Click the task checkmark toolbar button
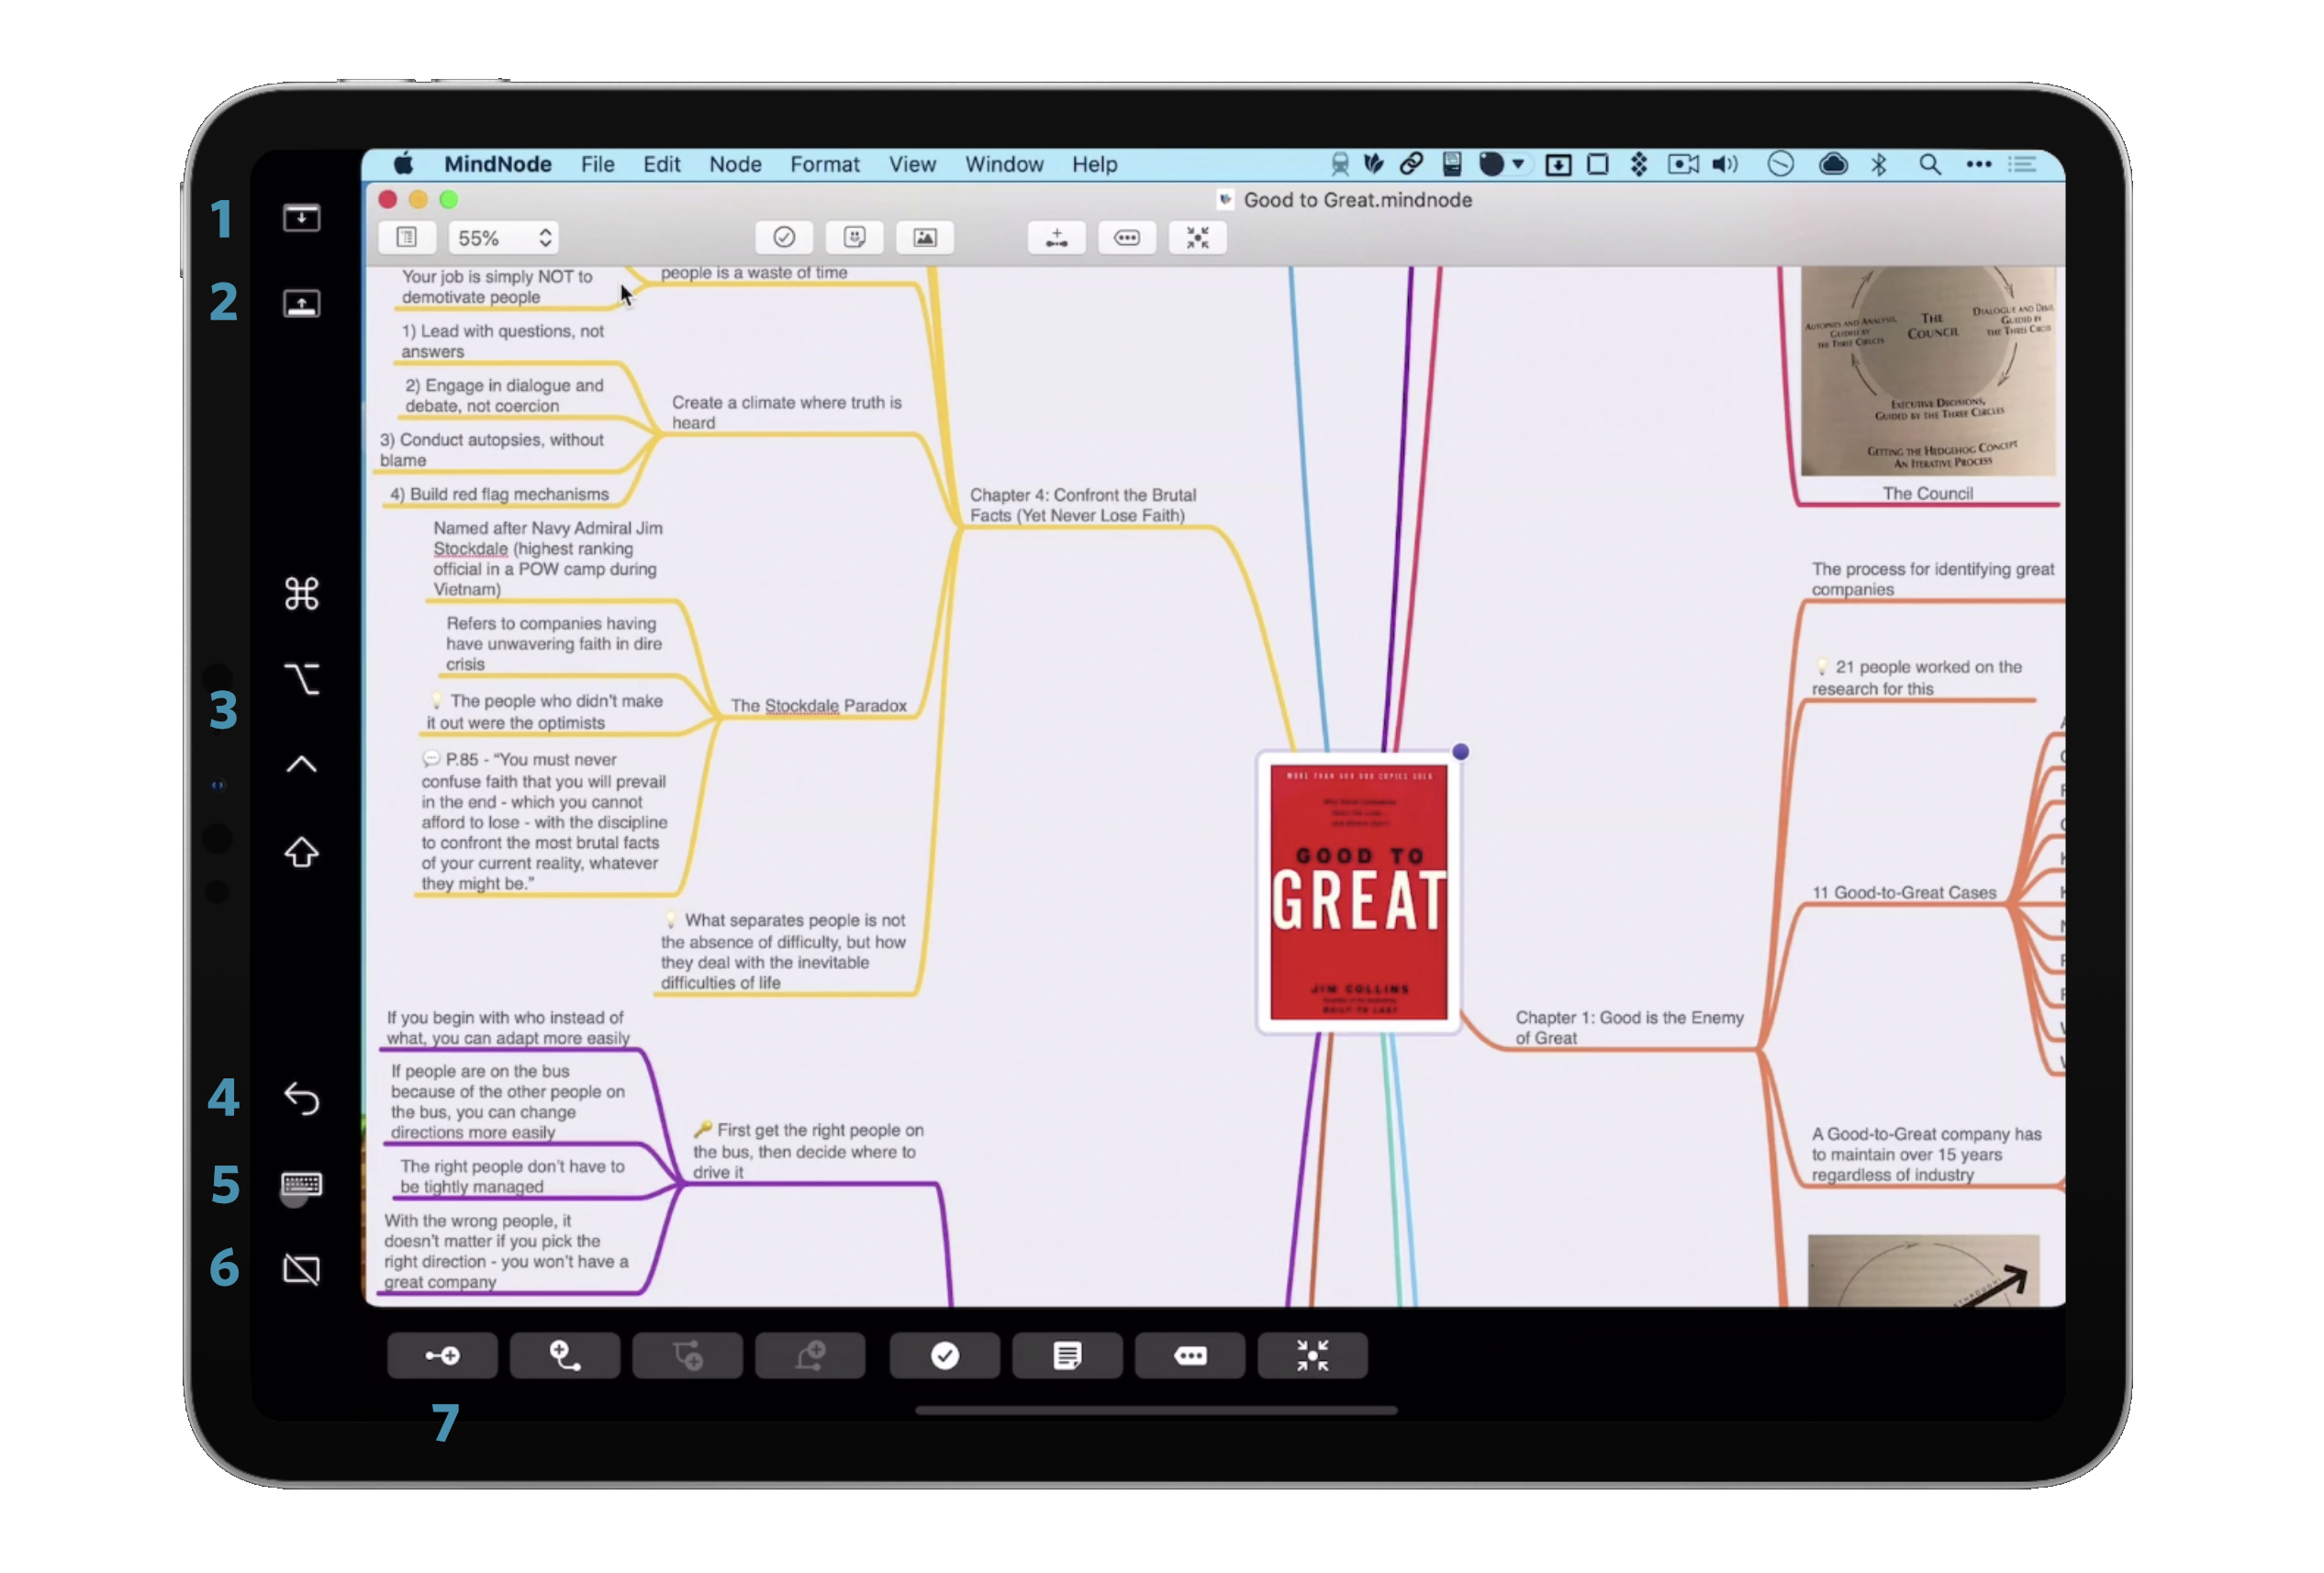This screenshot has height=1573, width=2324. pos(784,237)
